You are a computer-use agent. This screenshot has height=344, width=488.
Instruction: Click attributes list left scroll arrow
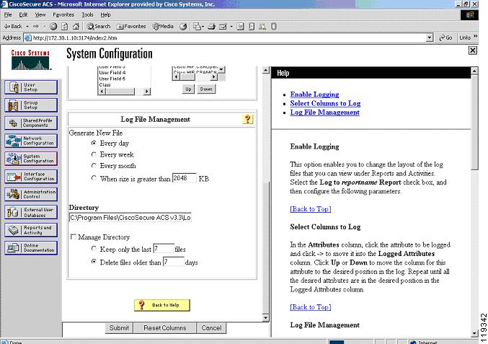point(101,91)
